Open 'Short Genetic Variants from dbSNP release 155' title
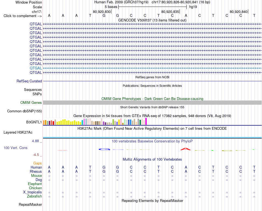 coord(152,107)
